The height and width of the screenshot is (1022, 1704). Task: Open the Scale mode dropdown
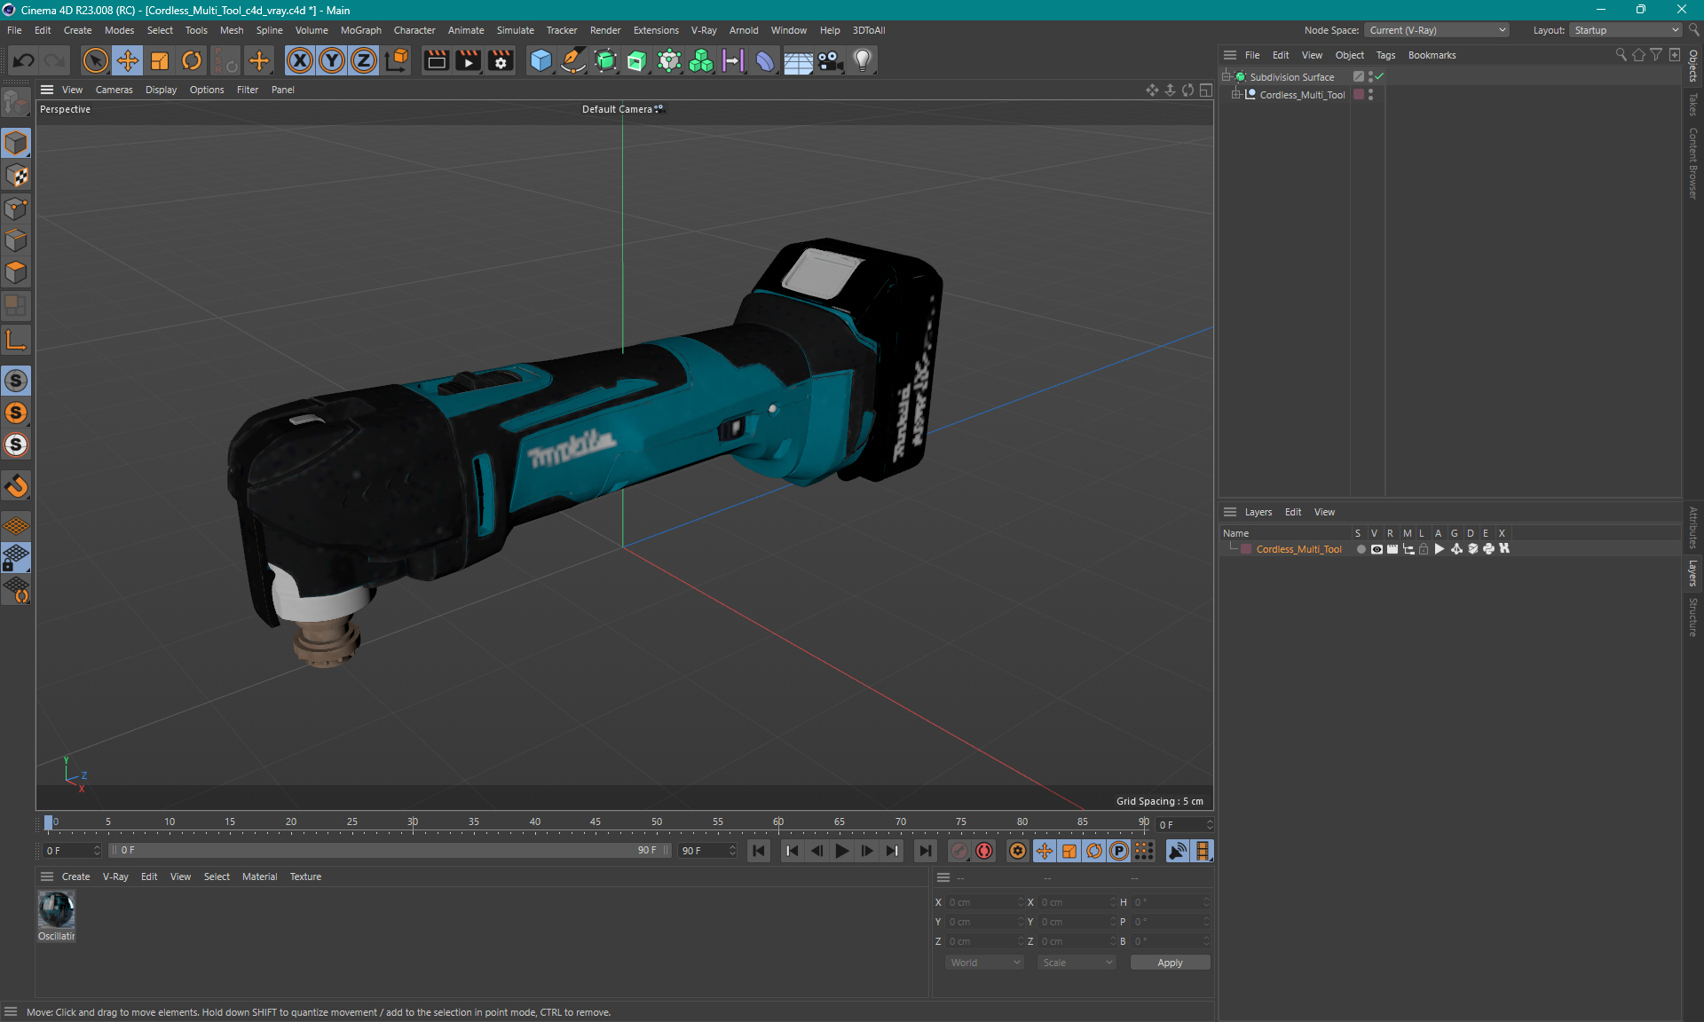(1077, 963)
